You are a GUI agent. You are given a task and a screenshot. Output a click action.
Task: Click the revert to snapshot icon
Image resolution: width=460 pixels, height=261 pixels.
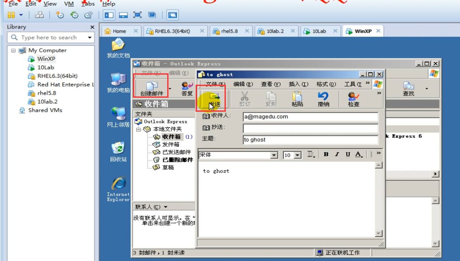tap(74, 15)
